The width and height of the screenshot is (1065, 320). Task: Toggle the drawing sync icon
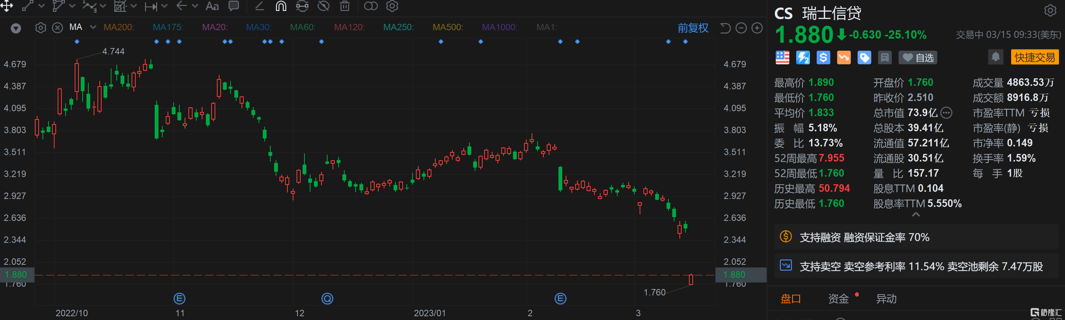coord(302,6)
